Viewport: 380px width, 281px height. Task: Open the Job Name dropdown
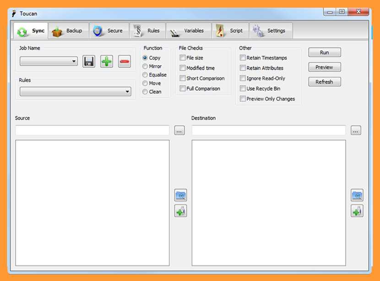pyautogui.click(x=49, y=61)
